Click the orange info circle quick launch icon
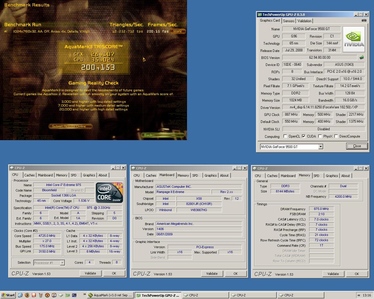This screenshot has height=299, width=374. [x=47, y=295]
